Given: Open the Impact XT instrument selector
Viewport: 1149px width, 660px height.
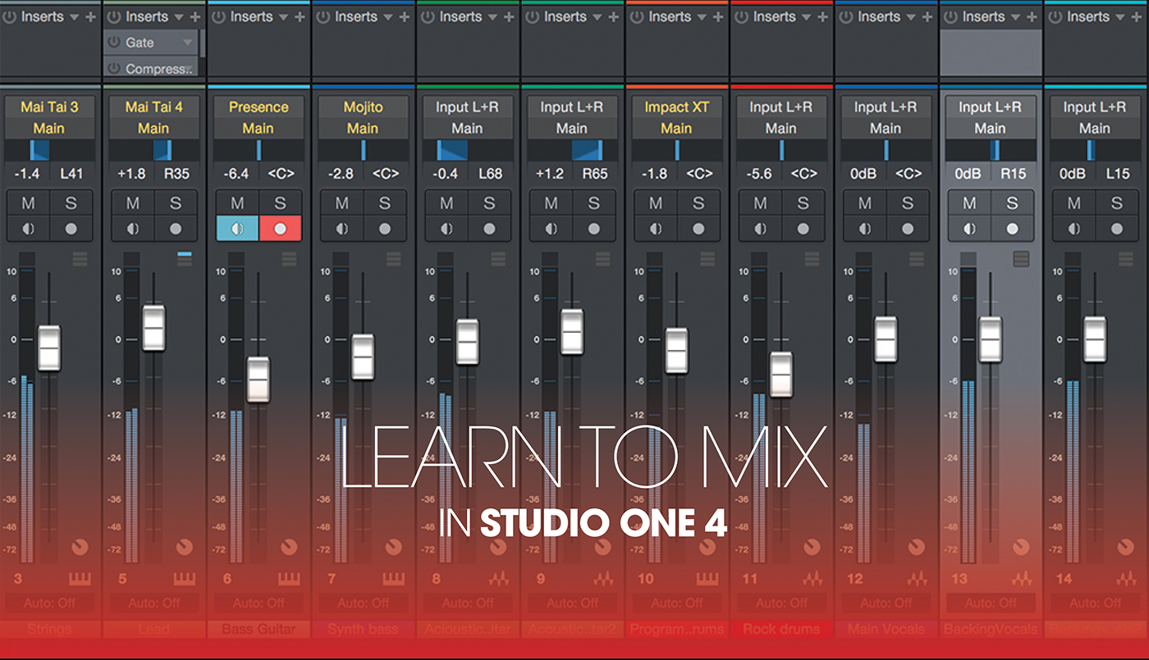Looking at the screenshot, I should (x=676, y=107).
